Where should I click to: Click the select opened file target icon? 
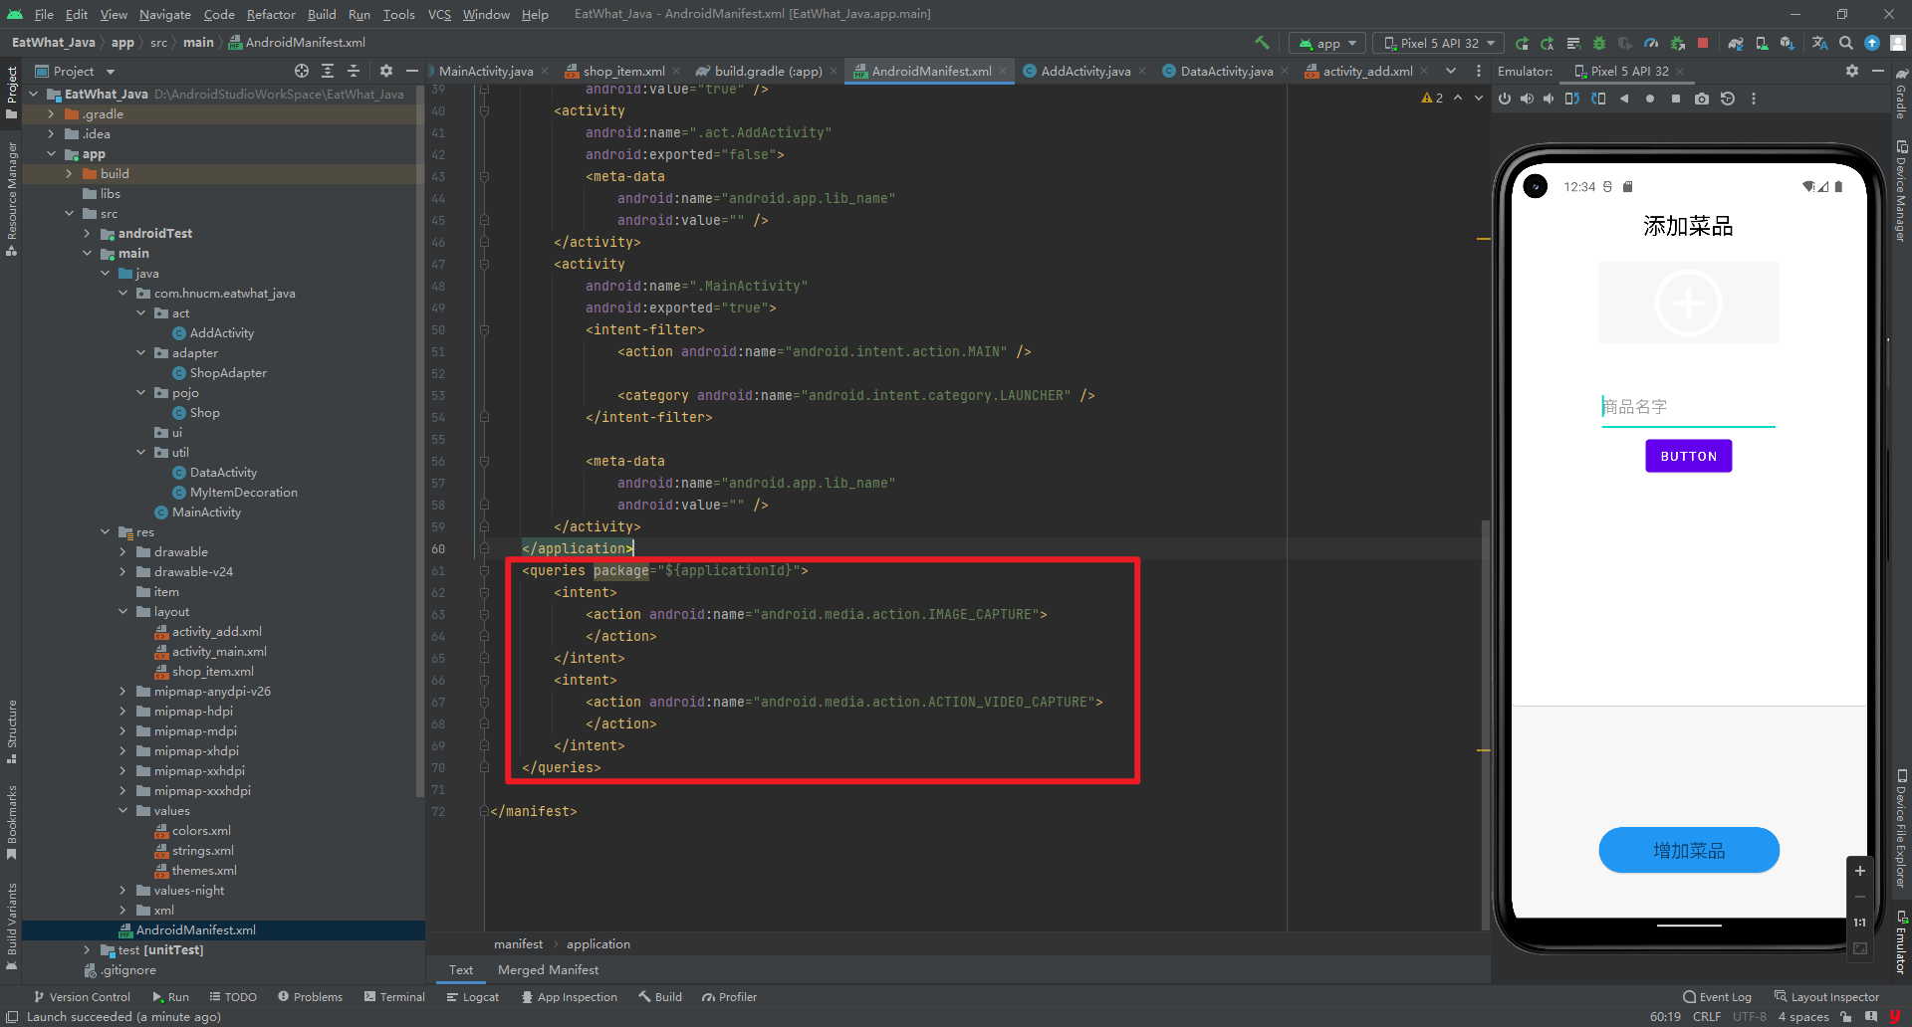pyautogui.click(x=302, y=71)
